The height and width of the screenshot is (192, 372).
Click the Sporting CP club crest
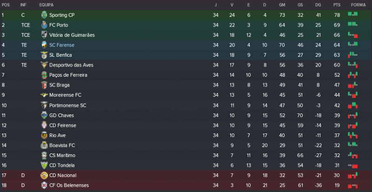(x=44, y=15)
